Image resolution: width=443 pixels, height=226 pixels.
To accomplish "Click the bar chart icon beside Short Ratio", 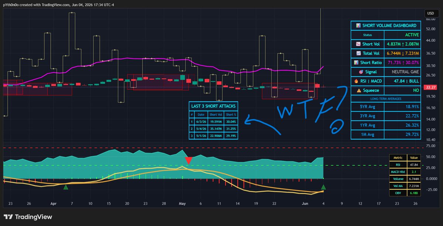I will 357,63.
